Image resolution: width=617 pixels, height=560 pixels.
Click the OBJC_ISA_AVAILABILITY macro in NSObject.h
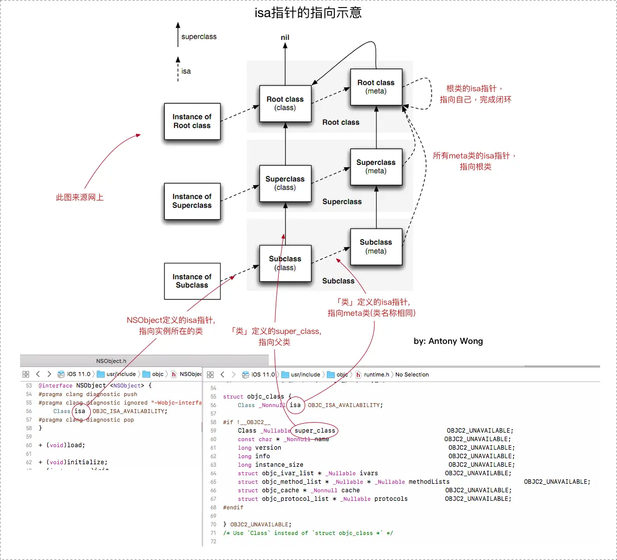[129, 411]
